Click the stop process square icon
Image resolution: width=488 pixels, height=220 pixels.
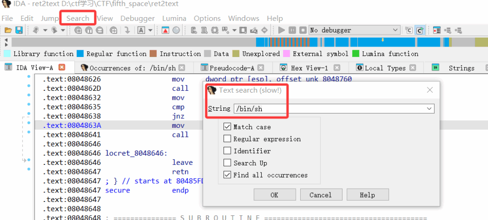pyautogui.click(x=302, y=30)
